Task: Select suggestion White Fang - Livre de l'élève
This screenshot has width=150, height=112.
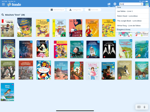Action: [132, 25]
